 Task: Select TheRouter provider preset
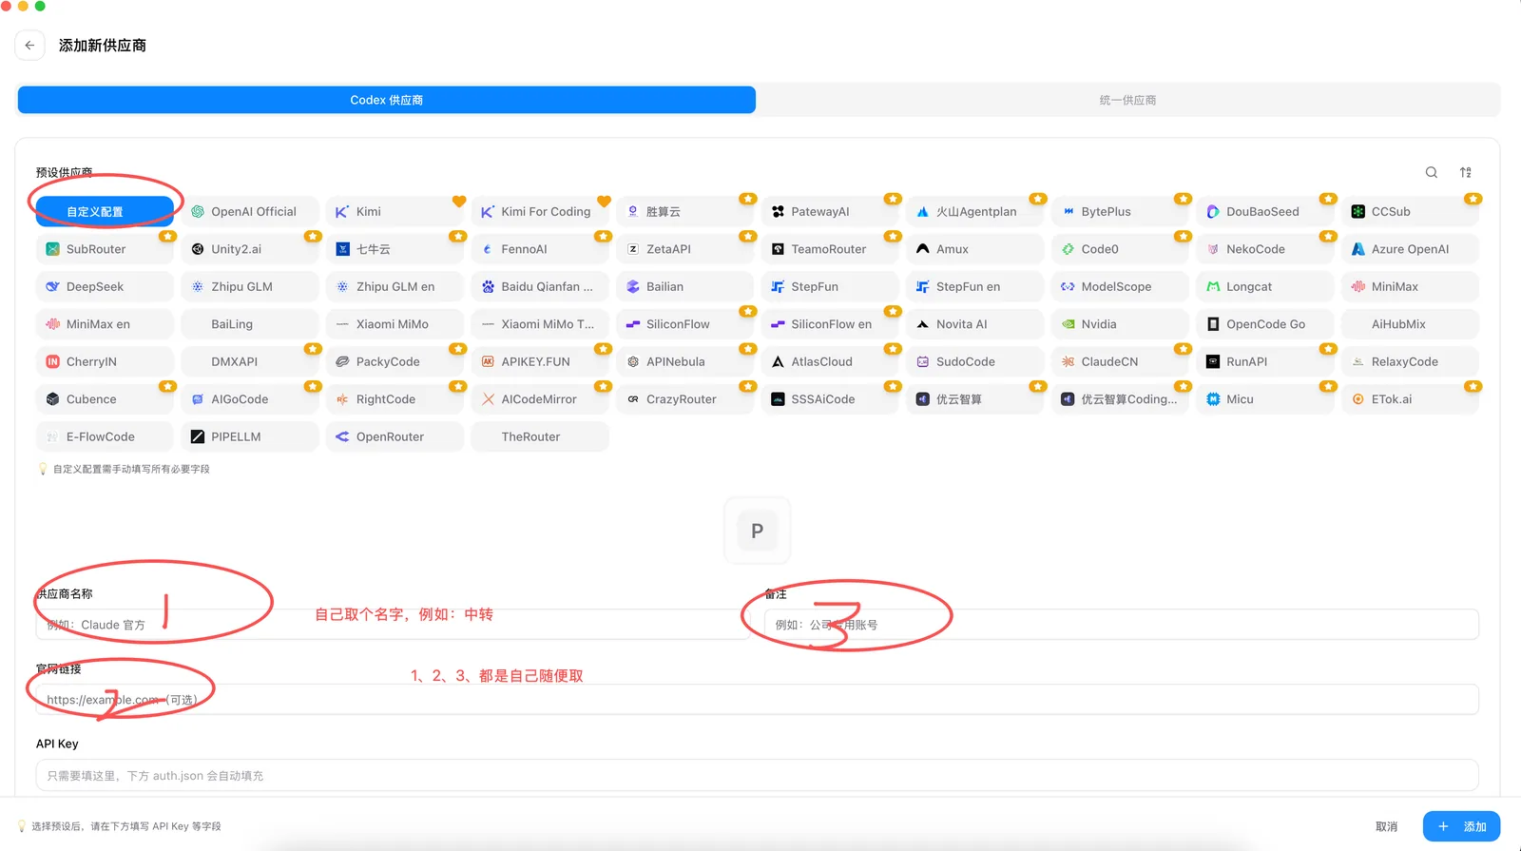click(x=540, y=437)
